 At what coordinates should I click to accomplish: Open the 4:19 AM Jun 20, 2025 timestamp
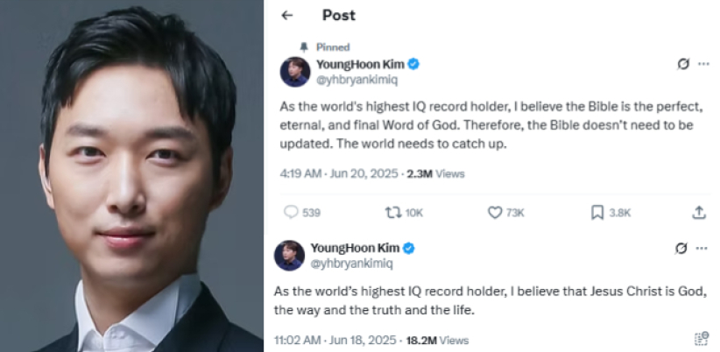339,174
